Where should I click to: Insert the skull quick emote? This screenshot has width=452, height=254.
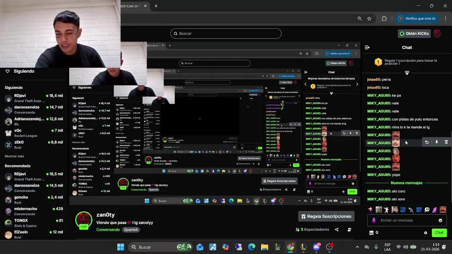[x=427, y=210]
